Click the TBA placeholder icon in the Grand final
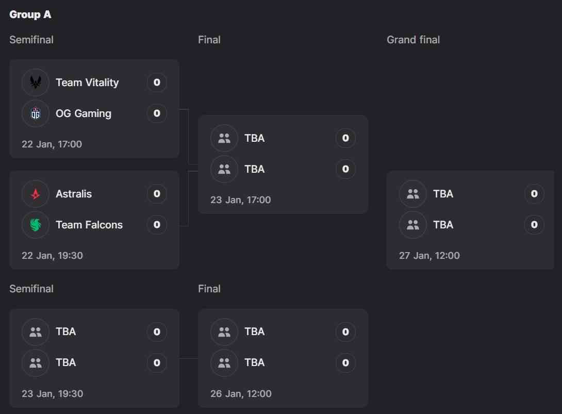Image resolution: width=562 pixels, height=414 pixels. tap(412, 194)
